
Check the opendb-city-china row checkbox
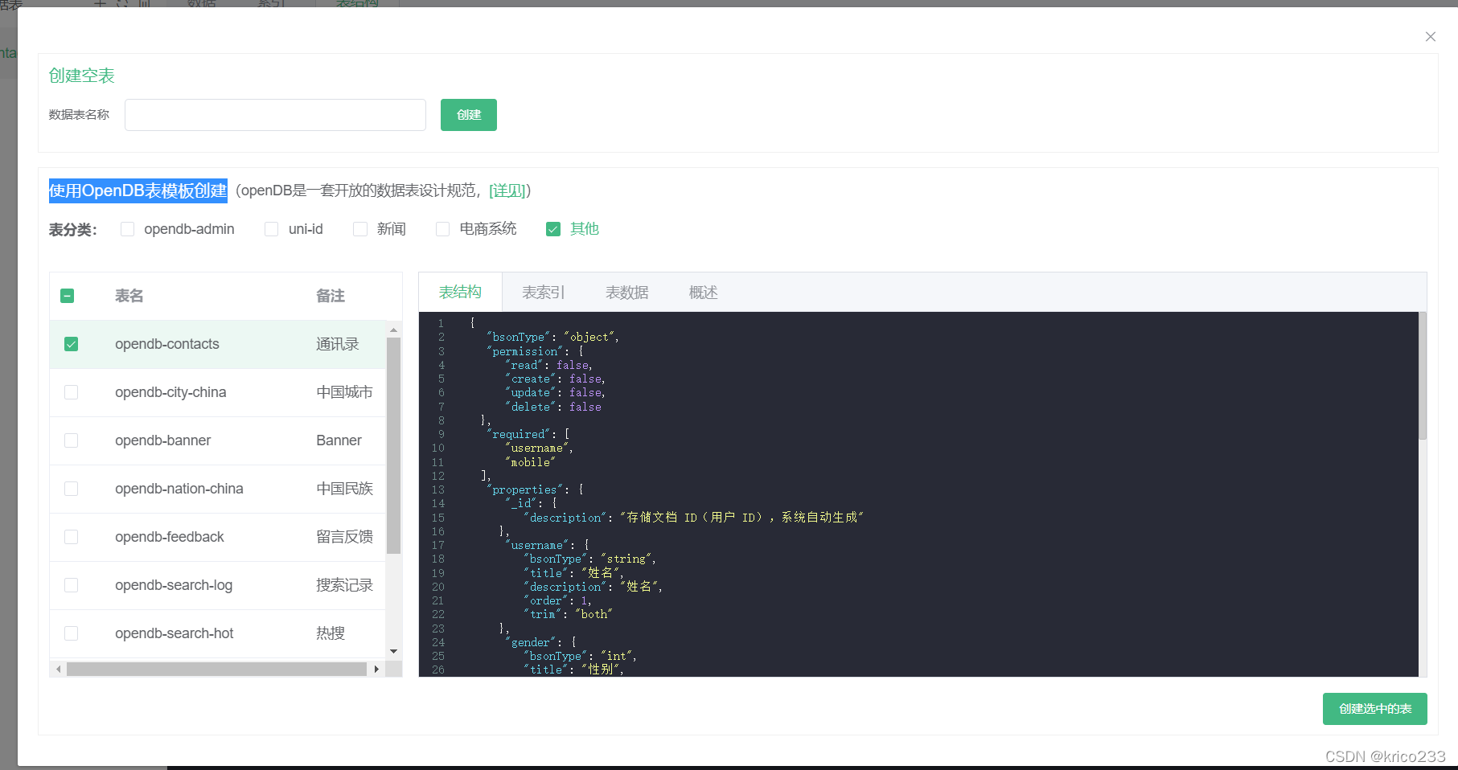coord(71,392)
